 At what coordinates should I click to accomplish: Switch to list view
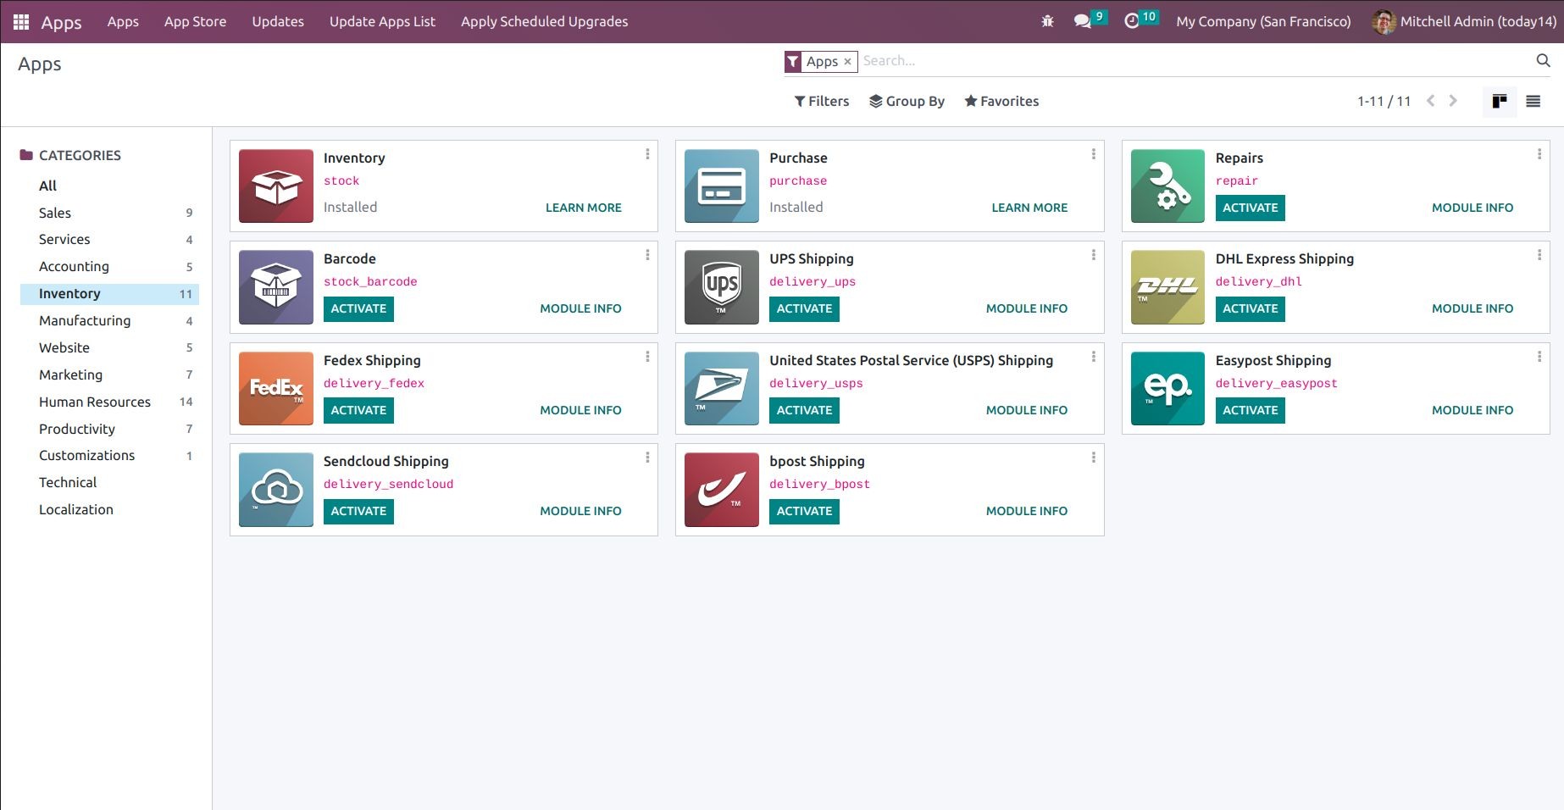(x=1533, y=101)
